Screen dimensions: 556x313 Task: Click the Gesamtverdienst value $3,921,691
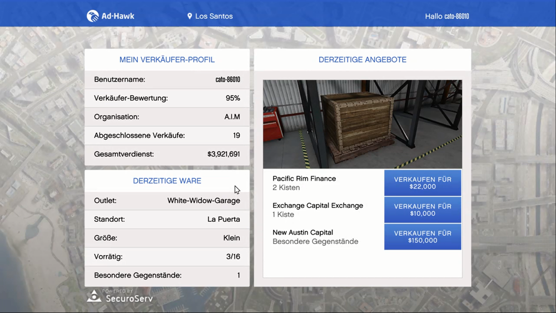pos(224,154)
